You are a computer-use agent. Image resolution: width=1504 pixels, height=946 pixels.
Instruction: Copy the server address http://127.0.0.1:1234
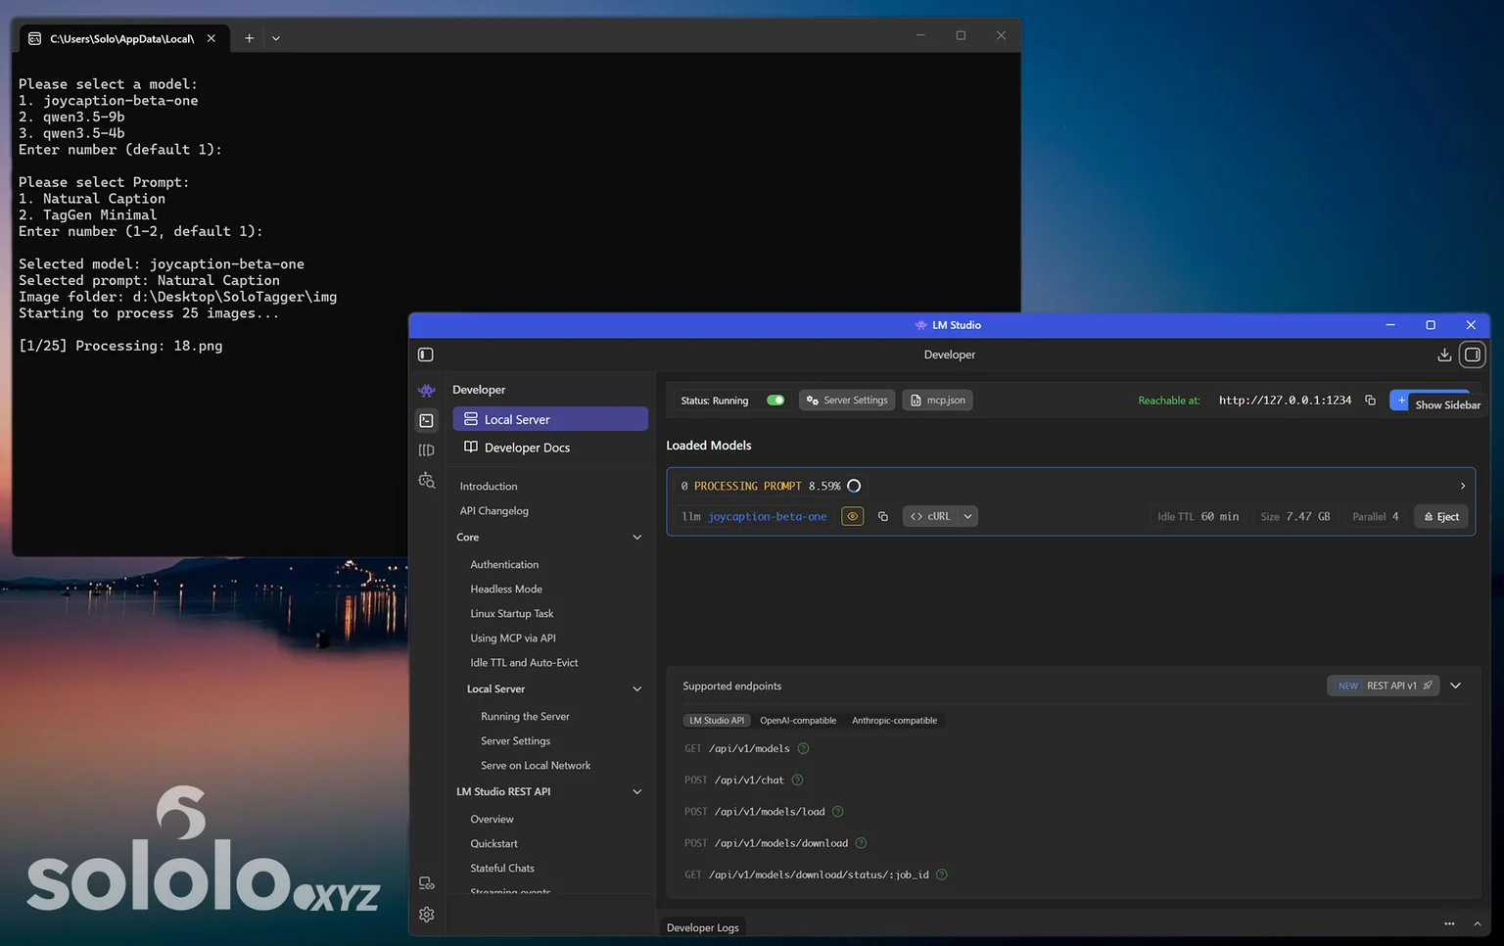(1370, 401)
